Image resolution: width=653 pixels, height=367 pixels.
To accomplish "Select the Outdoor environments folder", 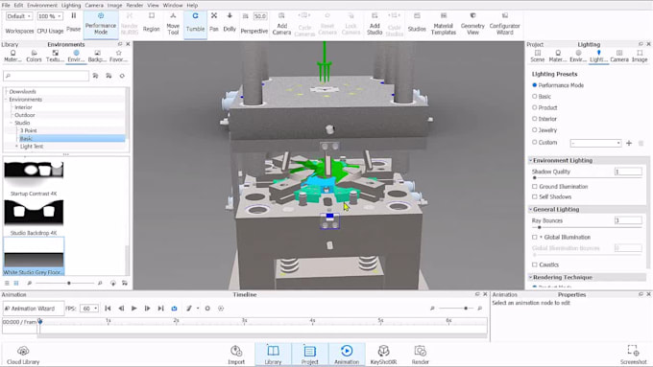I will [25, 115].
